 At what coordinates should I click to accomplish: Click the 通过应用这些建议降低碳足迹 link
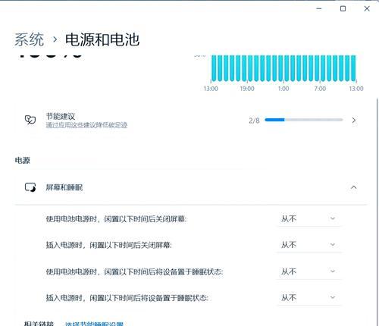pos(86,125)
